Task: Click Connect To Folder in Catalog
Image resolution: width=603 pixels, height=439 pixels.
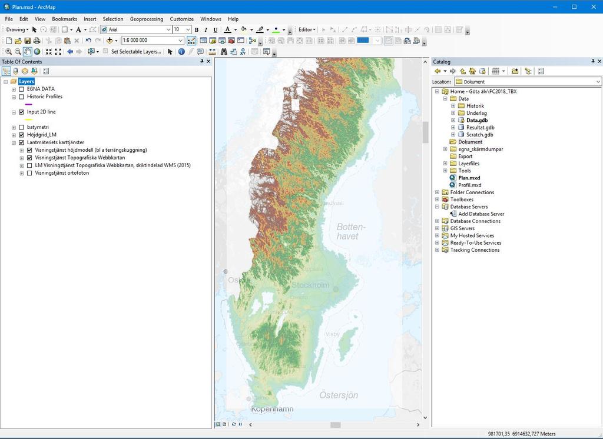Action: [515, 71]
